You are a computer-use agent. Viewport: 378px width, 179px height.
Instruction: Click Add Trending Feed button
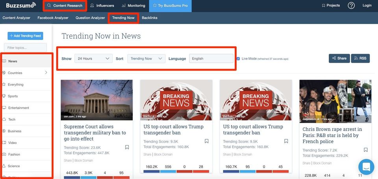coord(25,36)
